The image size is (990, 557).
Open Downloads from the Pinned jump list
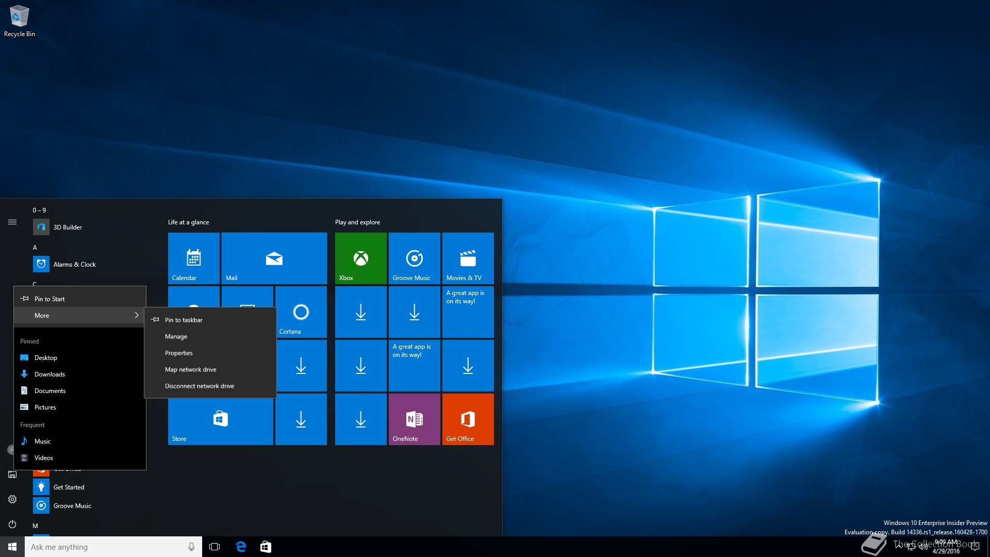tap(80, 374)
